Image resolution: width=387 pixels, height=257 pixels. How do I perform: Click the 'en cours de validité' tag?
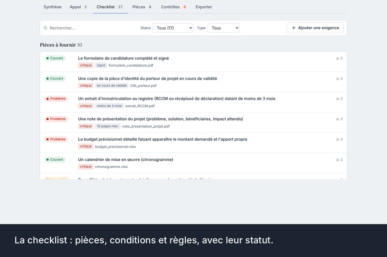tap(111, 86)
